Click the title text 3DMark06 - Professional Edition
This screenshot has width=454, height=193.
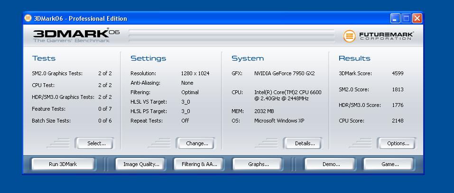pos(81,18)
